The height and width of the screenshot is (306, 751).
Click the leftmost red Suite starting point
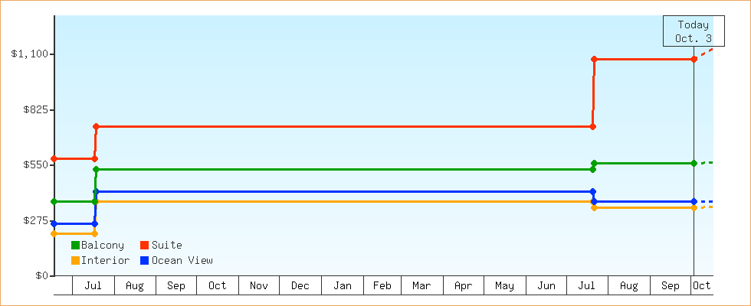tap(54, 159)
